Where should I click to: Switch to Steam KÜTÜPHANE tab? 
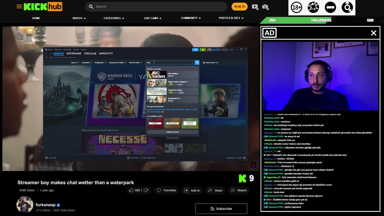74,53
